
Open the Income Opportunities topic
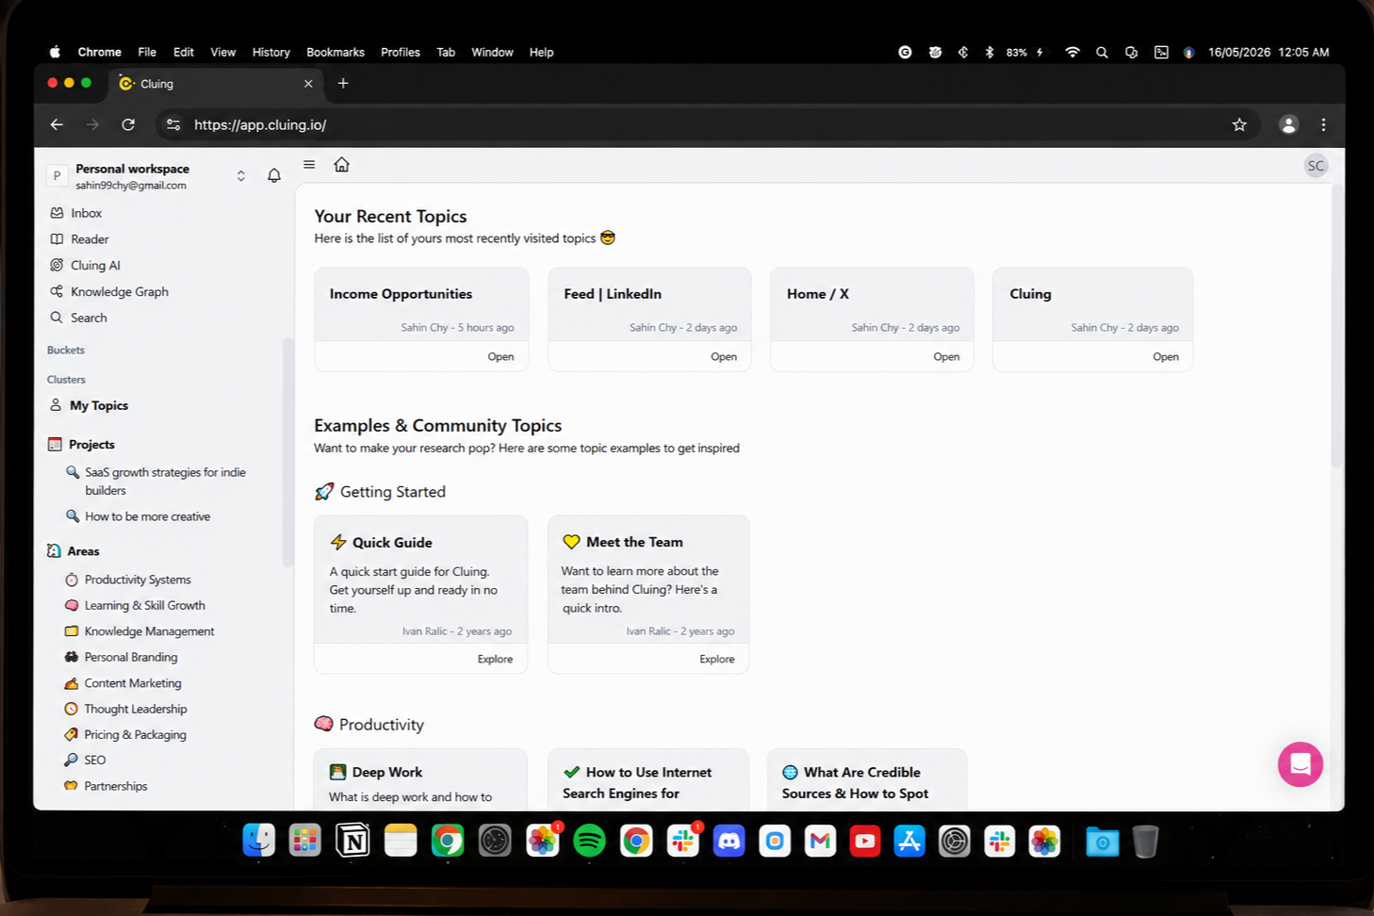coord(500,357)
